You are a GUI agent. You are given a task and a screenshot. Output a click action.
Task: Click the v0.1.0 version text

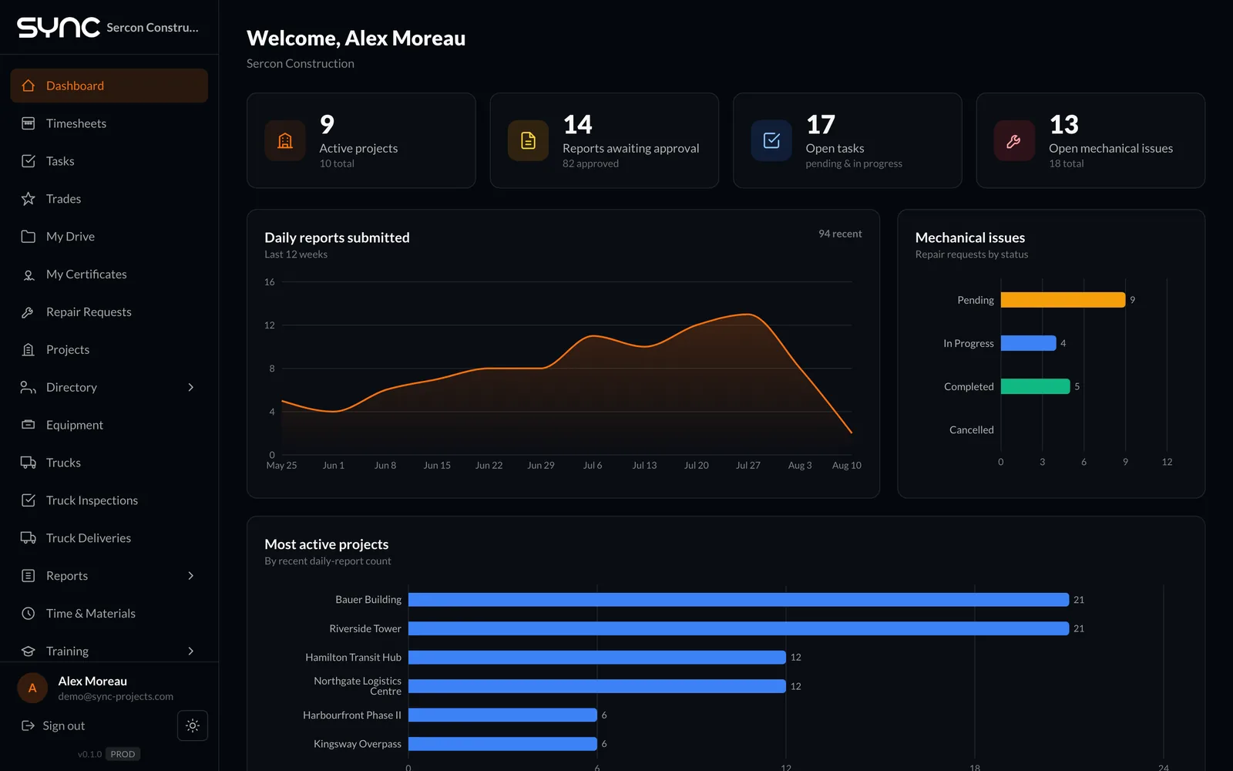[89, 755]
